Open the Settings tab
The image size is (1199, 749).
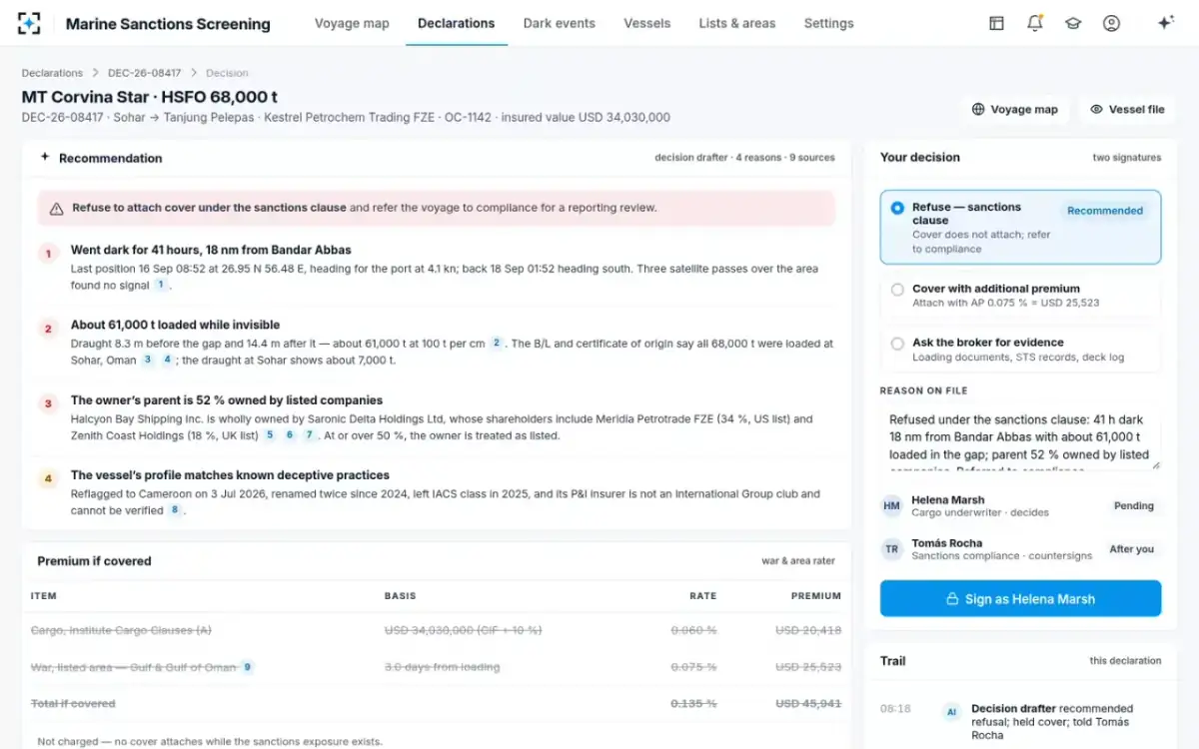click(x=829, y=23)
